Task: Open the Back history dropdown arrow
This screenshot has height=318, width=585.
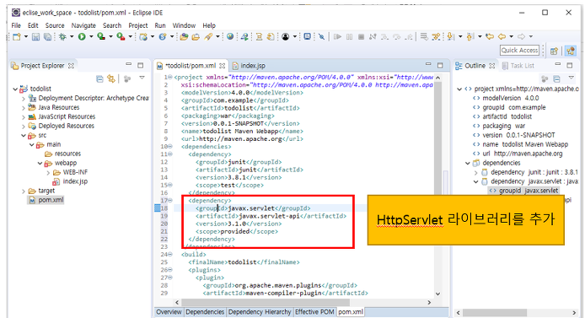Action: click(511, 36)
